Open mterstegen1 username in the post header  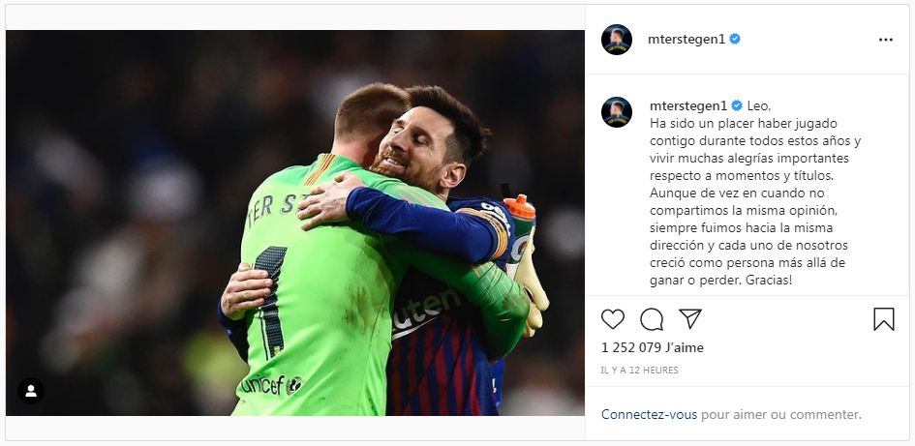pyautogui.click(x=686, y=40)
